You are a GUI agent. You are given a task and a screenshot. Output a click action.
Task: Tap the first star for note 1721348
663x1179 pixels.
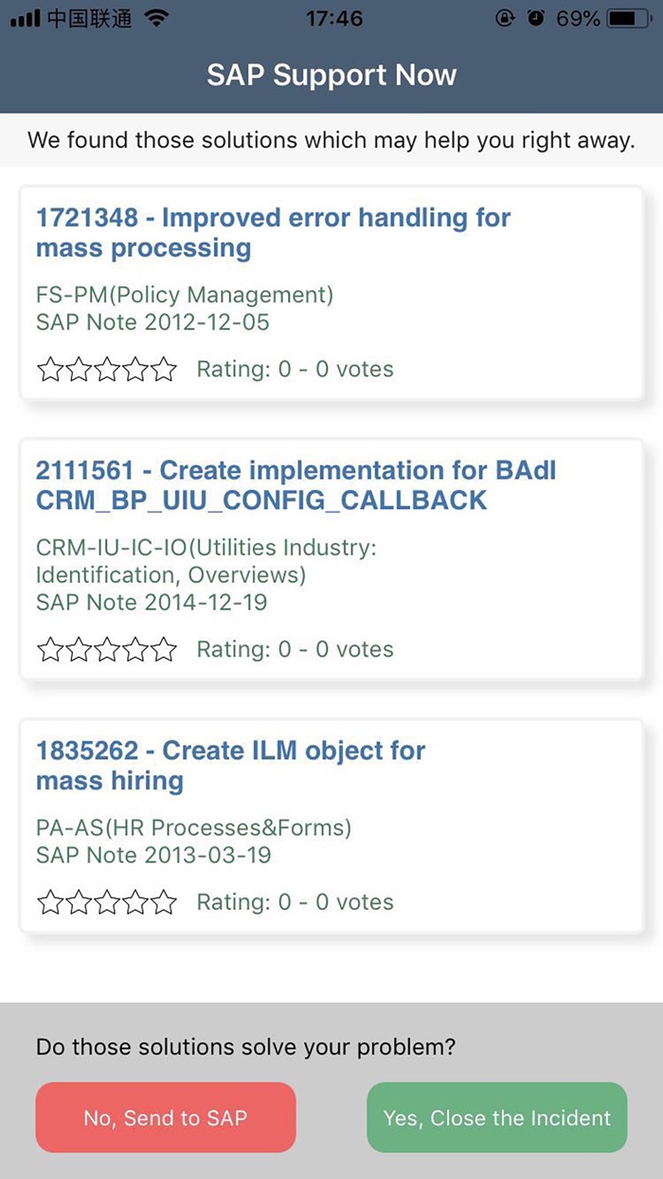tap(50, 369)
